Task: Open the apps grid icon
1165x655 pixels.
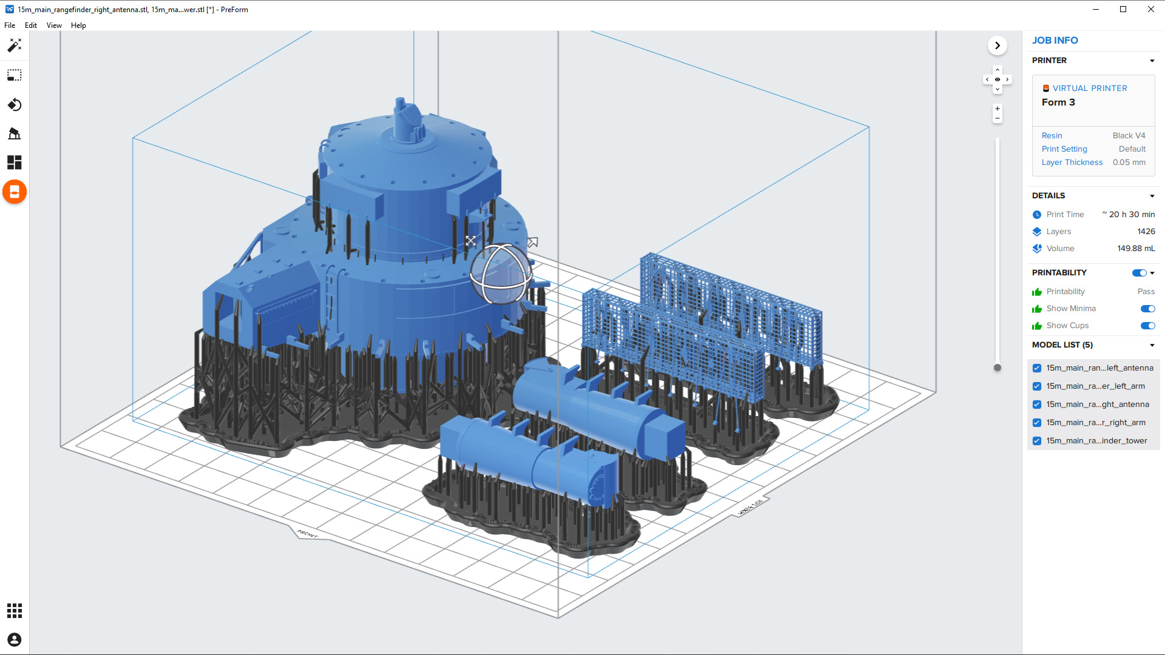Action: 15,611
